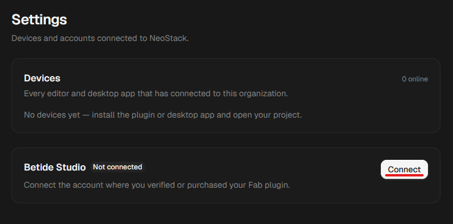Click 'No devices yet' message text

[x=163, y=115]
